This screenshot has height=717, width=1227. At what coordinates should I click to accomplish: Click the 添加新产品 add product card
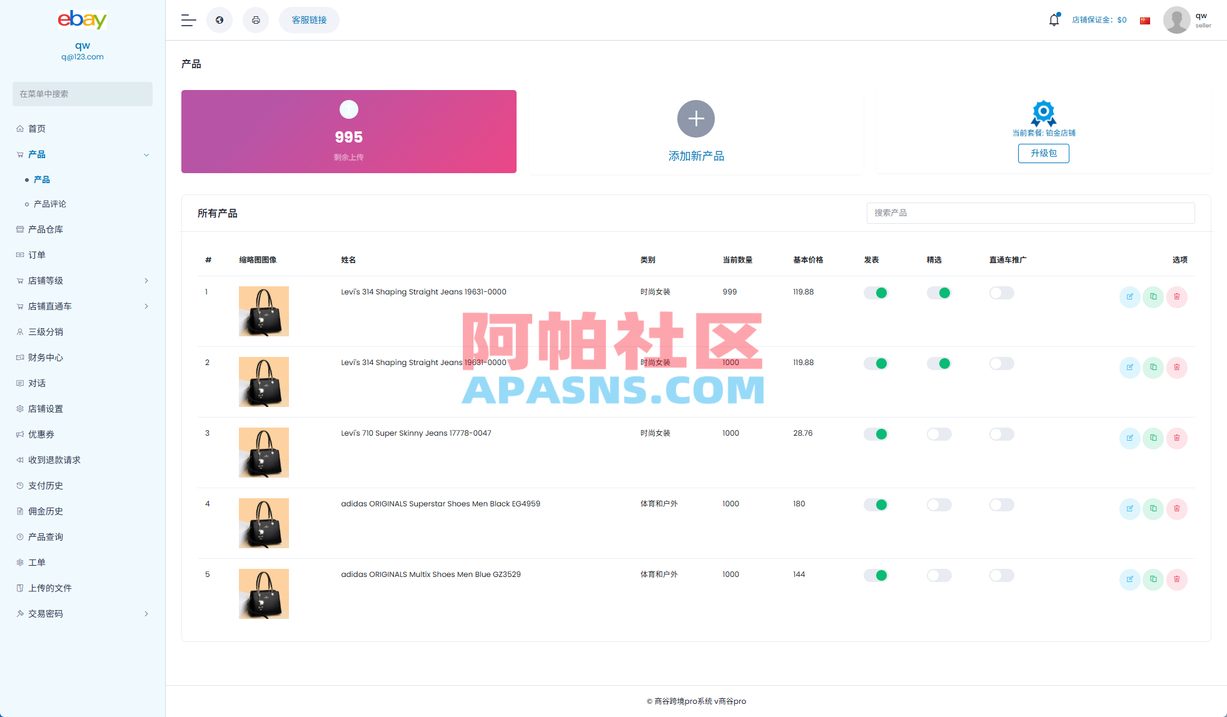tap(695, 131)
